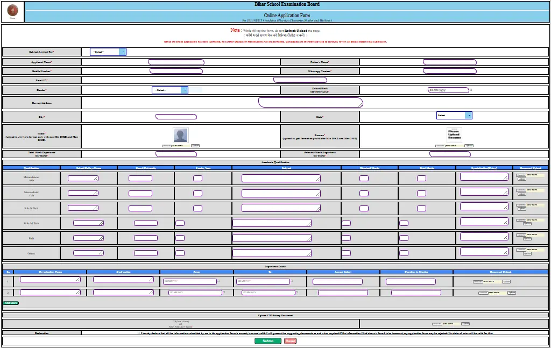Click the photo placeholder thumbnail

pos(181,135)
